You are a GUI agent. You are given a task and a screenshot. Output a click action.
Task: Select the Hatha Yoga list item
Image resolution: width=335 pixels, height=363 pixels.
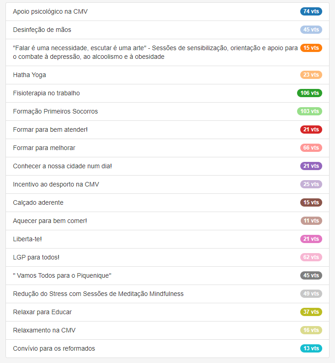point(29,75)
